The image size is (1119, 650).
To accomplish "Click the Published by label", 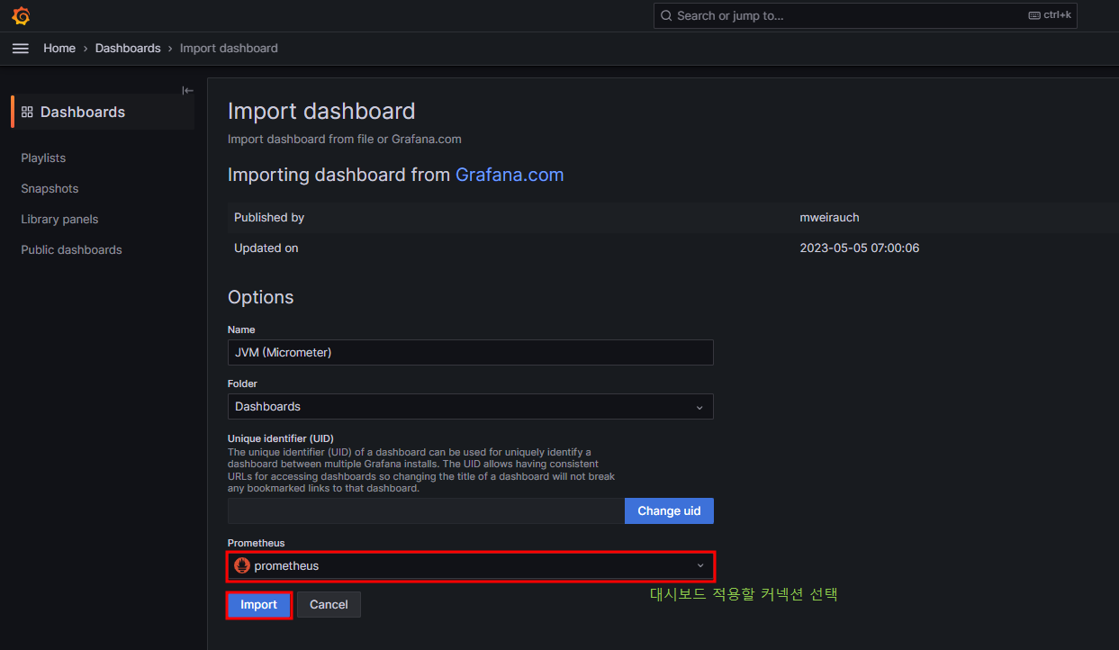I will tap(269, 217).
